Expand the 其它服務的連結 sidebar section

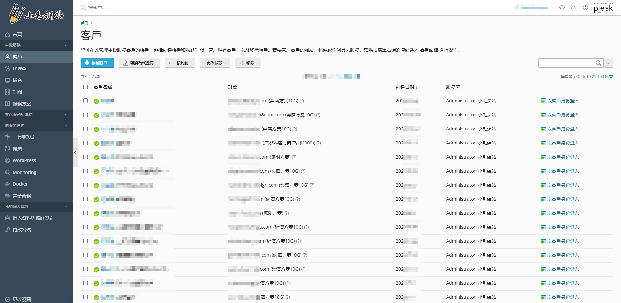click(x=66, y=115)
